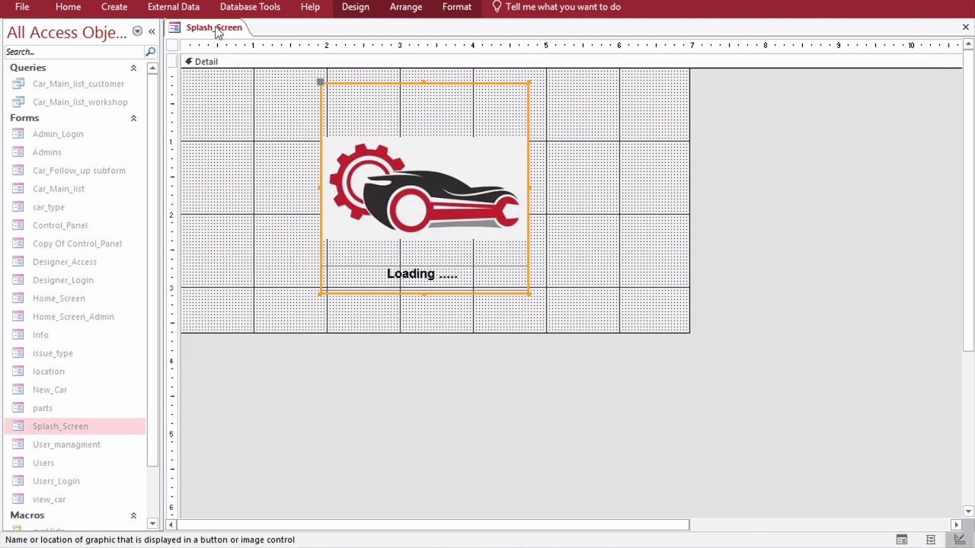
Task: Select the Arrange ribbon tab
Action: [x=406, y=7]
